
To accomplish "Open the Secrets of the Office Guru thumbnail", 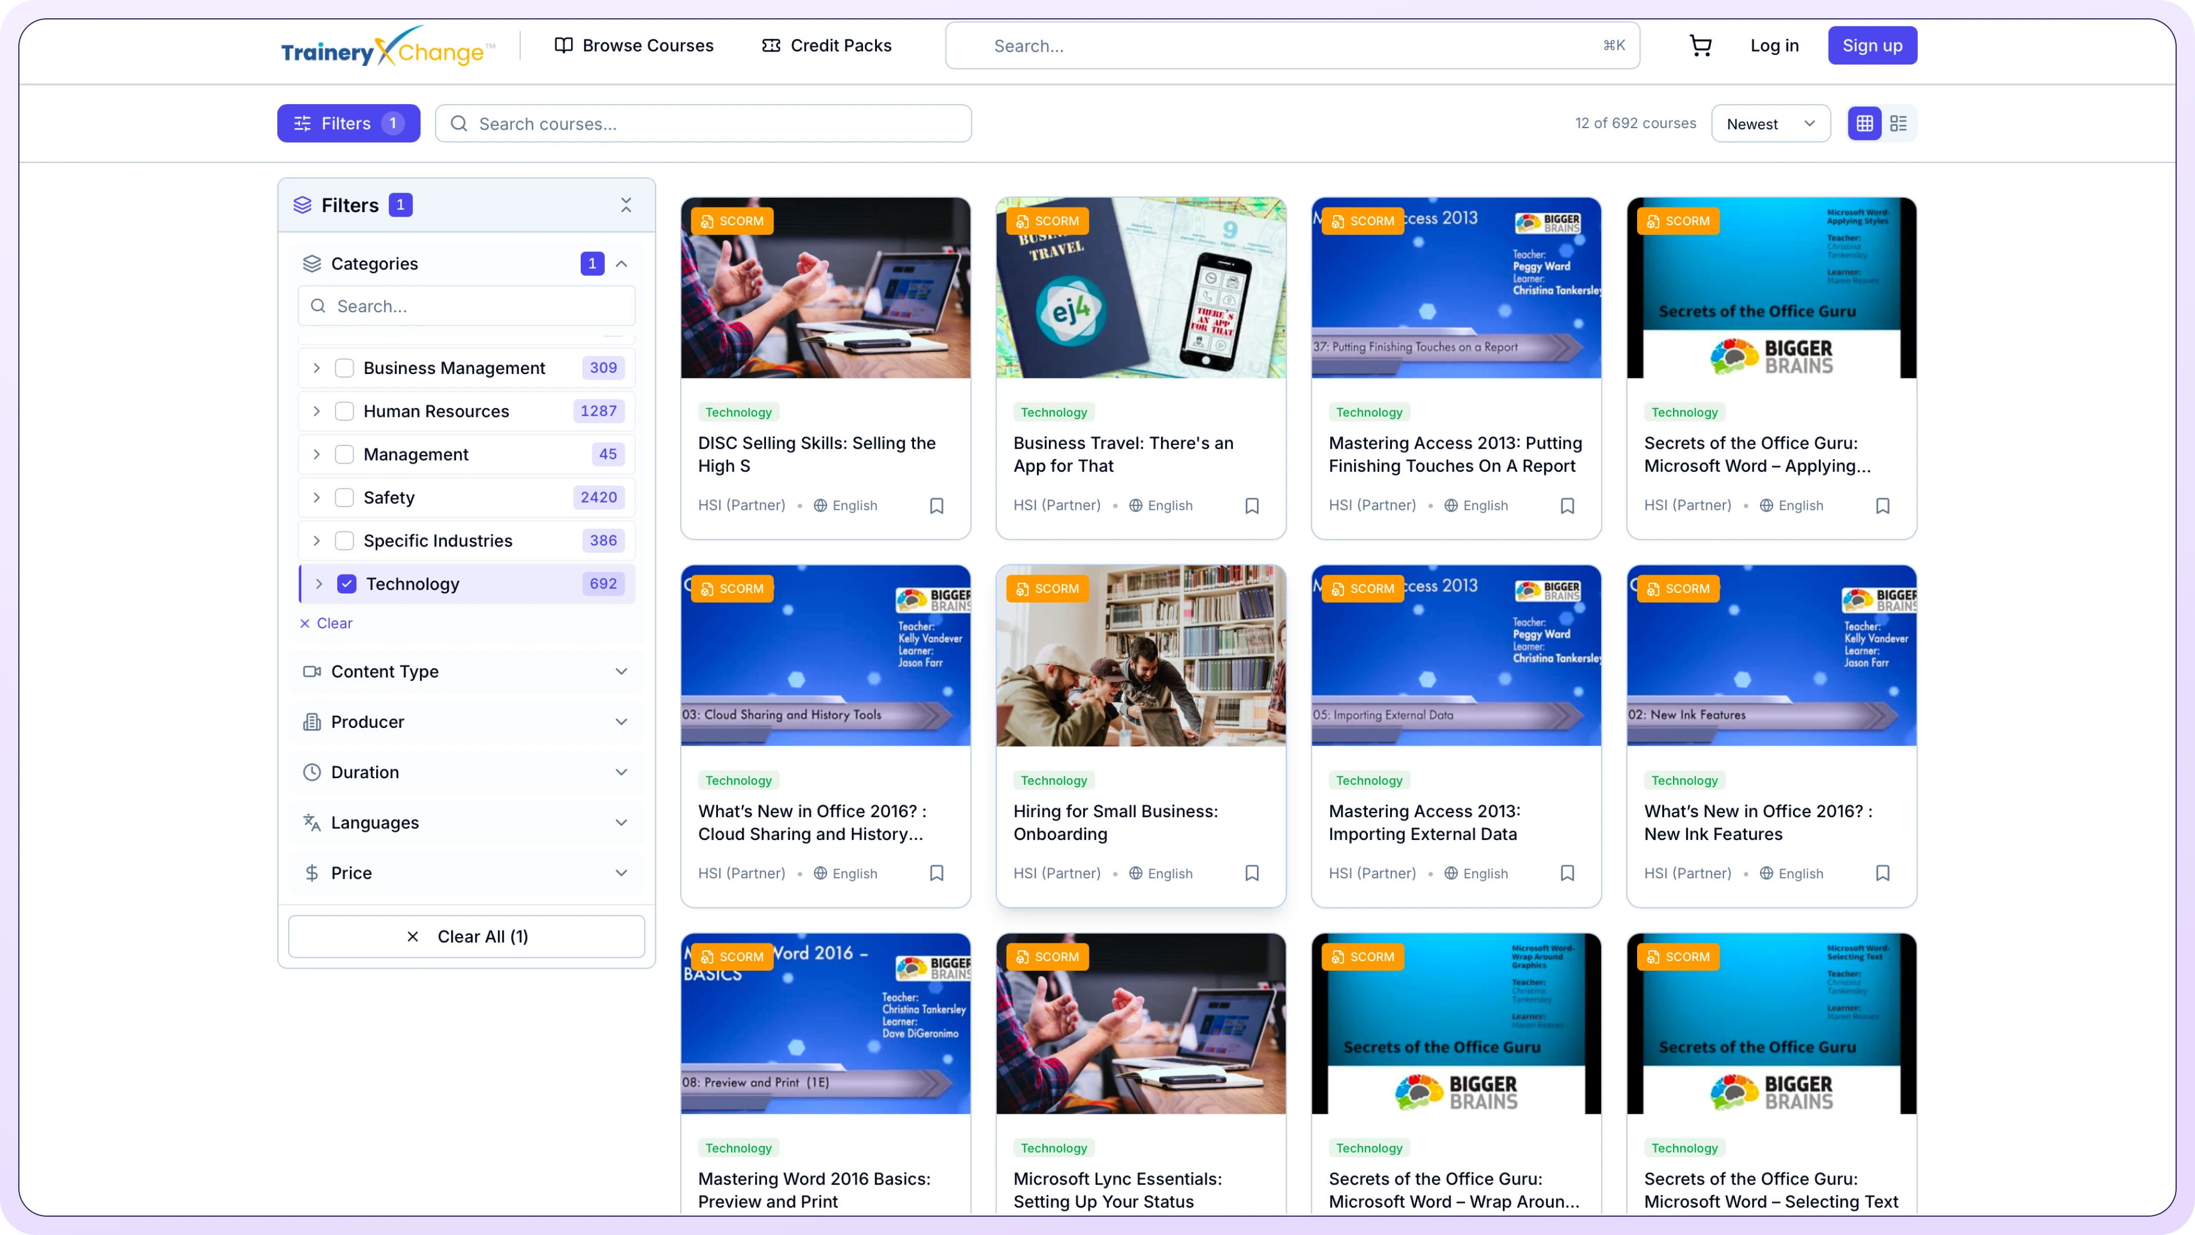I will tap(1771, 288).
